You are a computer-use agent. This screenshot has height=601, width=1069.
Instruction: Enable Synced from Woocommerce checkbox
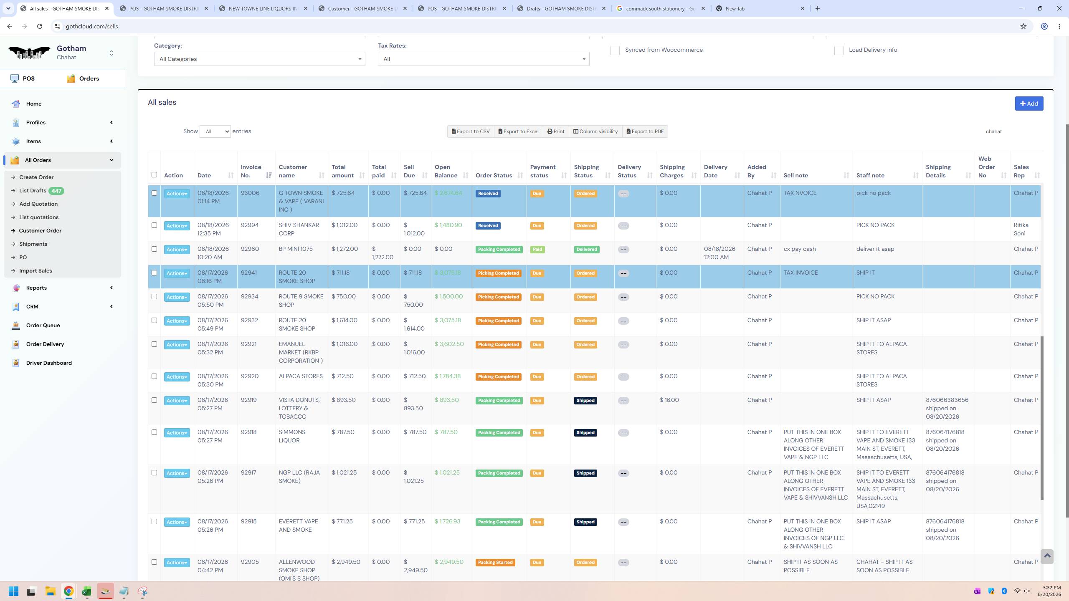(x=615, y=50)
